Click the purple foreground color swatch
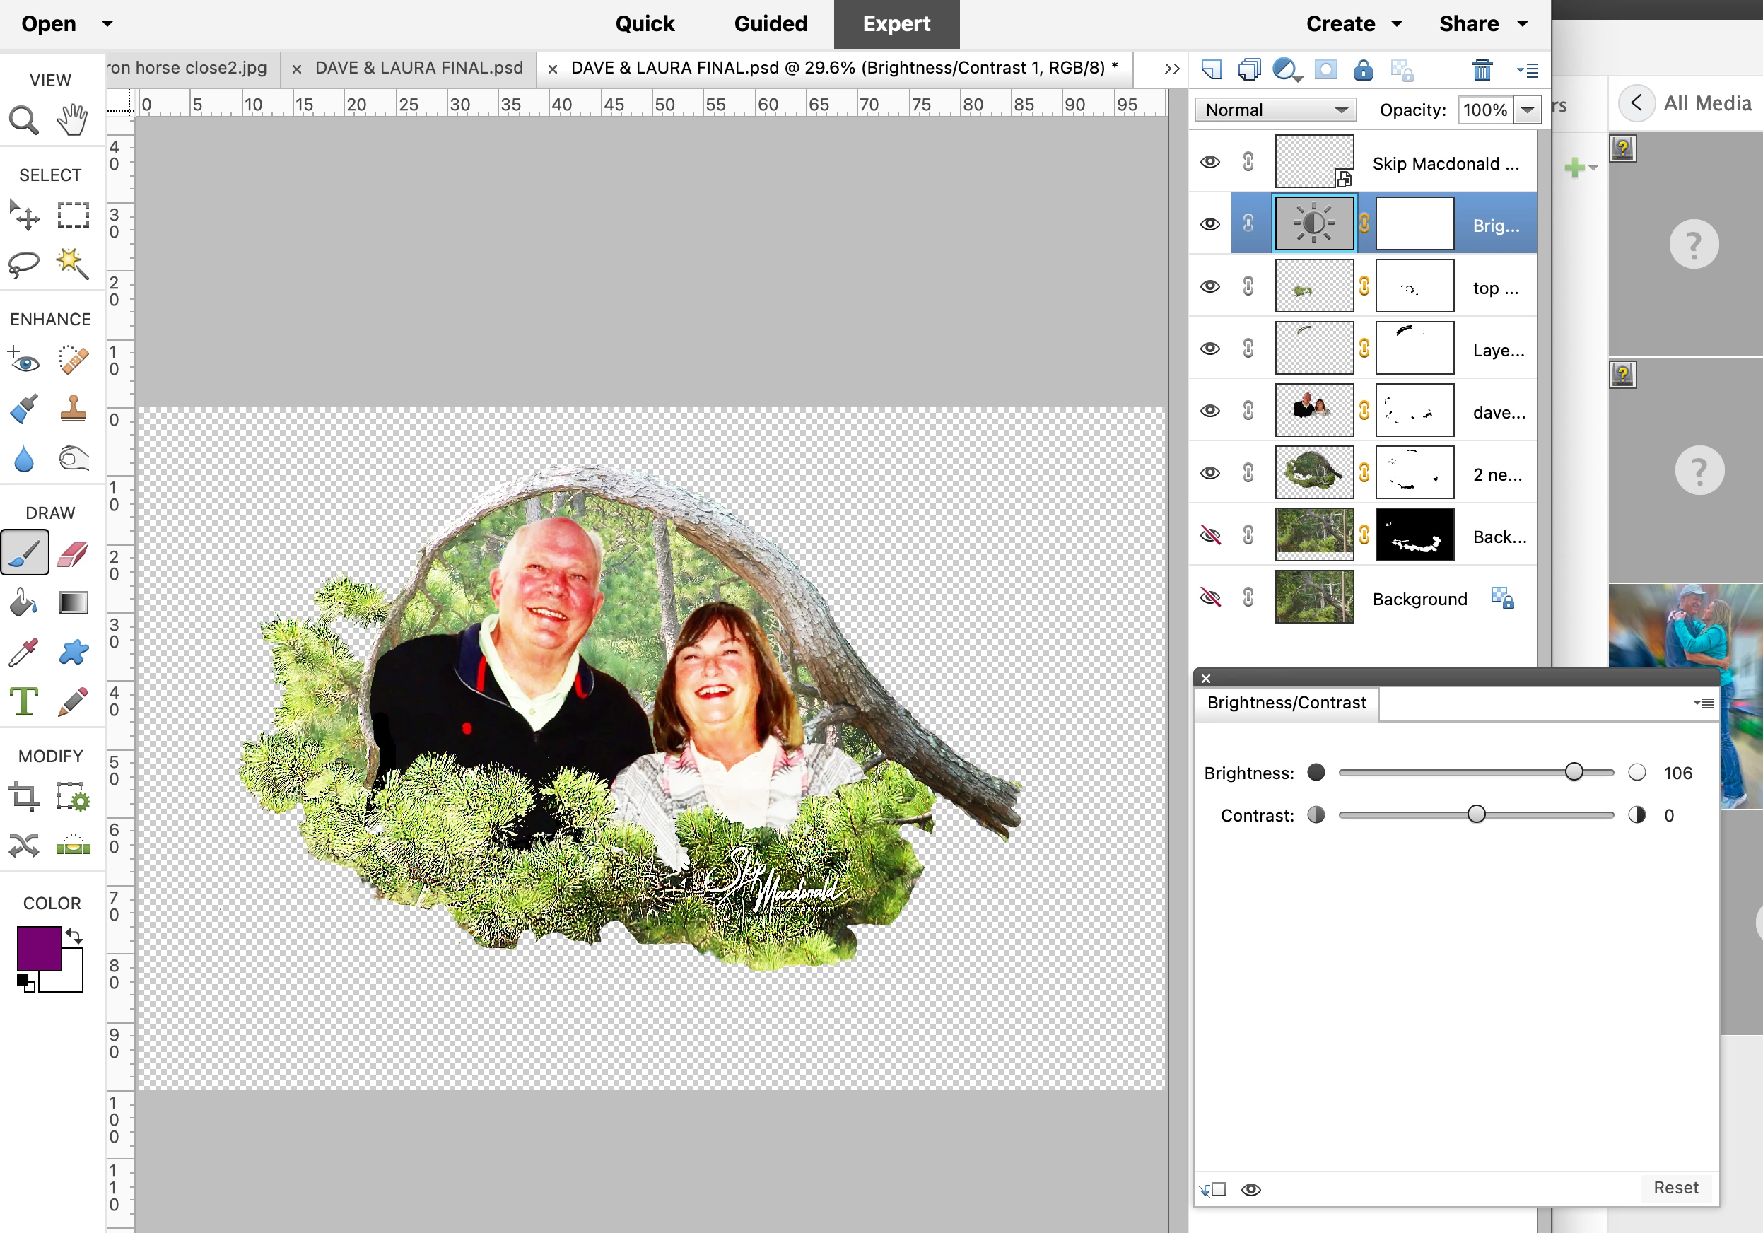This screenshot has height=1233, width=1763. coord(39,948)
